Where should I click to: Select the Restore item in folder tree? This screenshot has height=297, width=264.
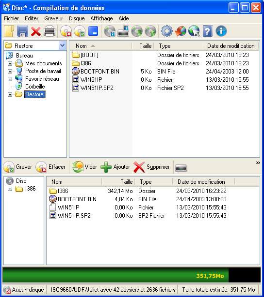point(34,94)
